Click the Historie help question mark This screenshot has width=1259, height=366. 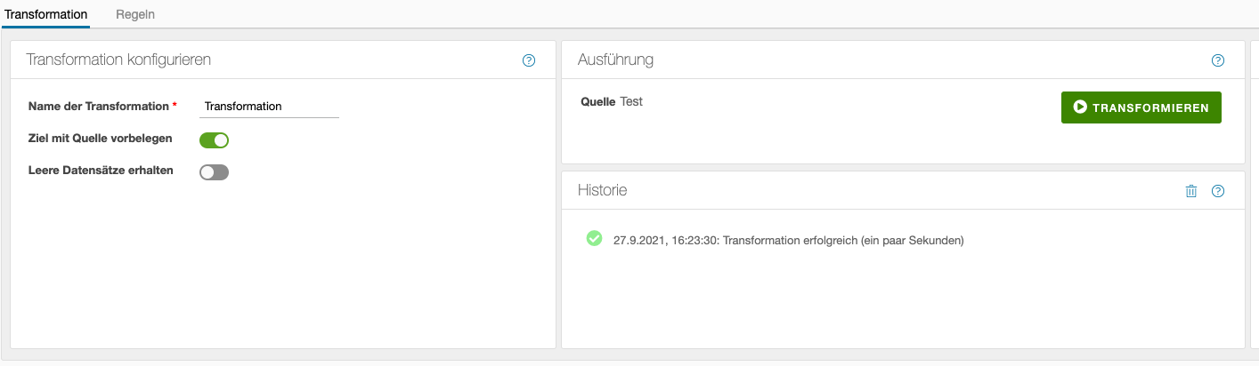(x=1218, y=191)
